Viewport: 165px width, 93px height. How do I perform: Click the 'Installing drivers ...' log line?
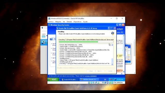(65, 58)
